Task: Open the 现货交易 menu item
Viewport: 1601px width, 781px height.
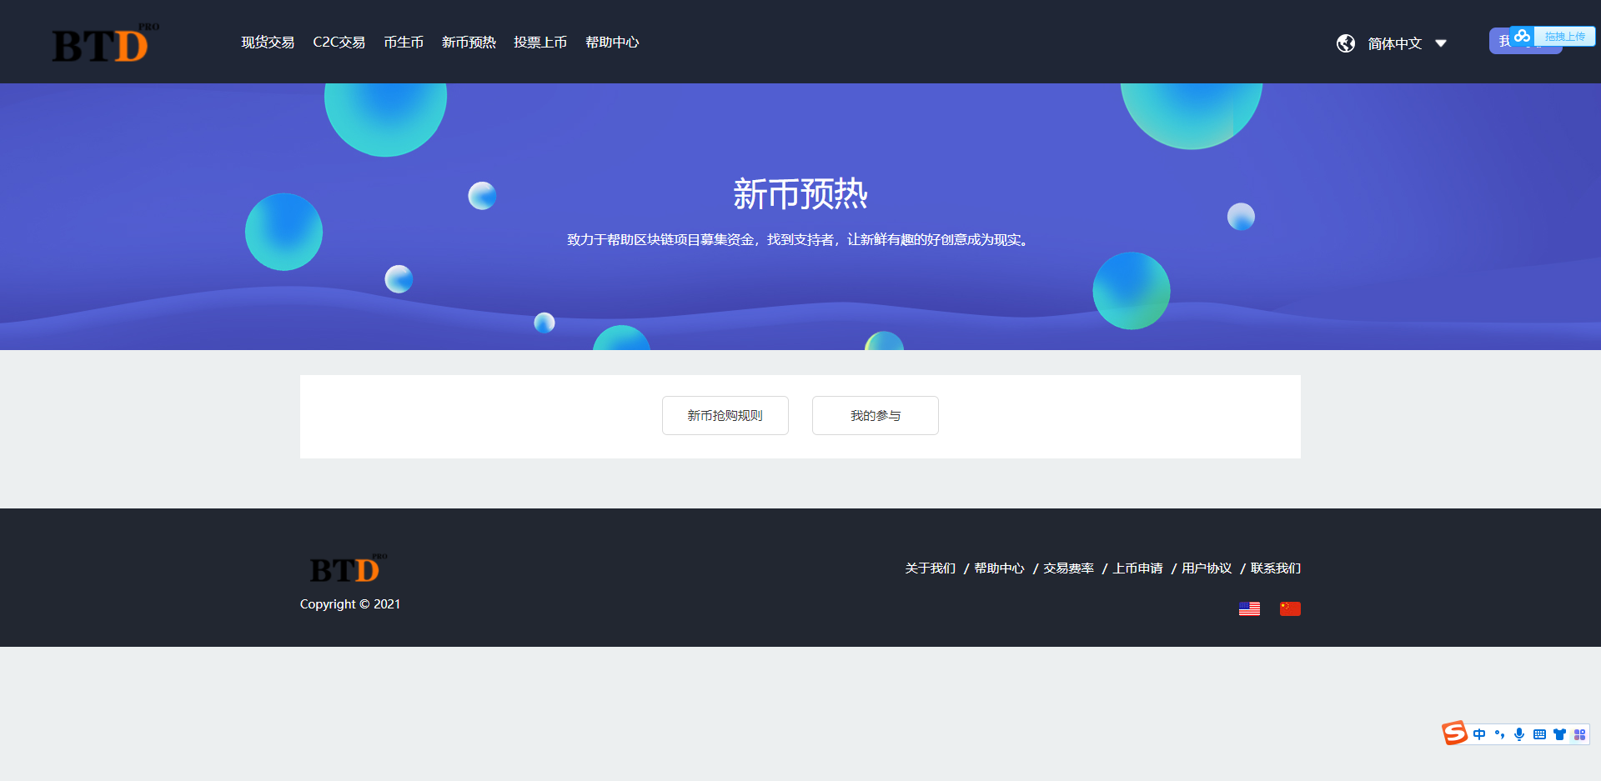Action: click(x=268, y=43)
